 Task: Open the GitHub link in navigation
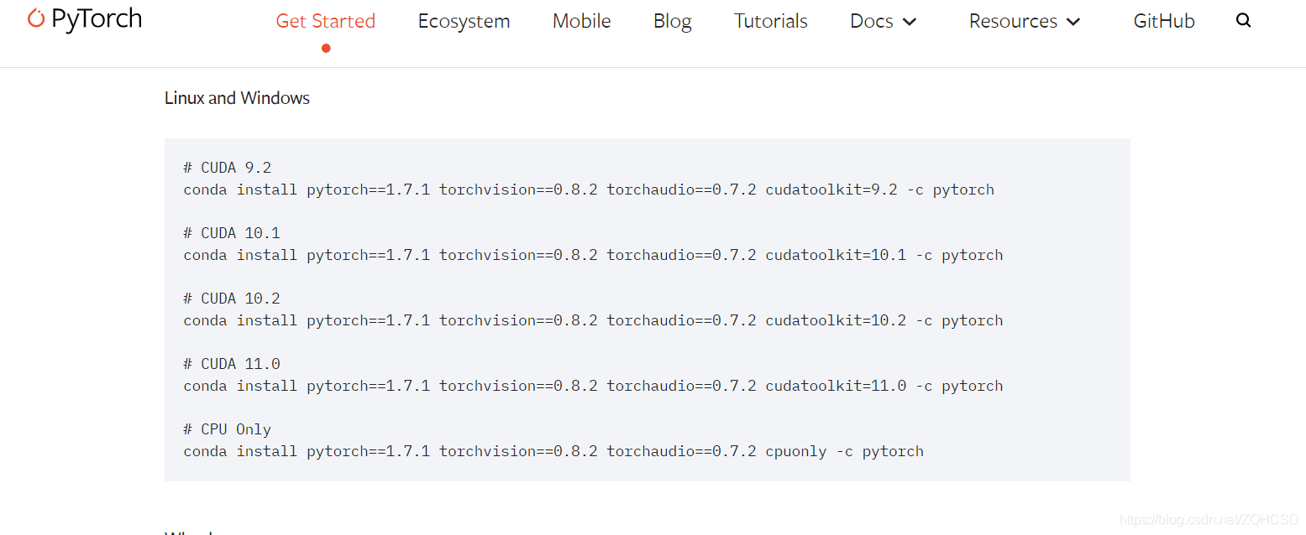point(1164,21)
